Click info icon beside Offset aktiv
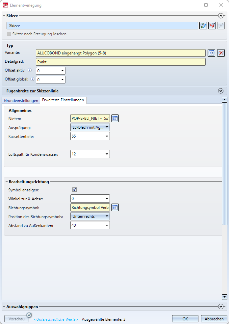Screen dimensions: 229x324 click(30, 70)
